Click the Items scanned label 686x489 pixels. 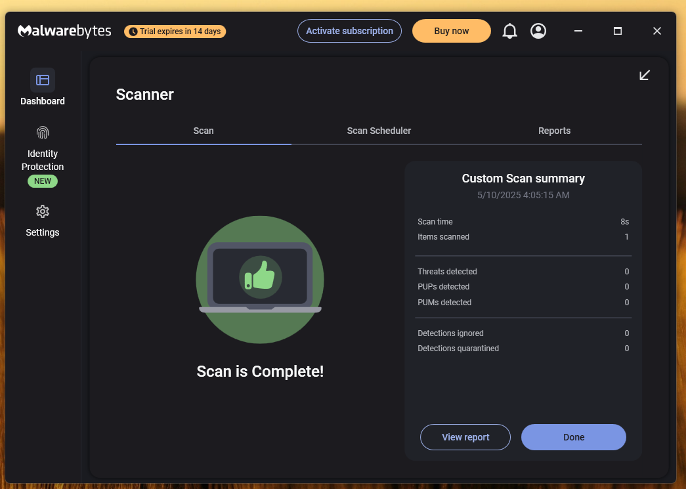click(443, 237)
